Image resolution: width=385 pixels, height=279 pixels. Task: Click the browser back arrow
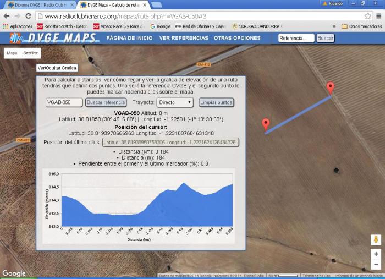pyautogui.click(x=7, y=16)
